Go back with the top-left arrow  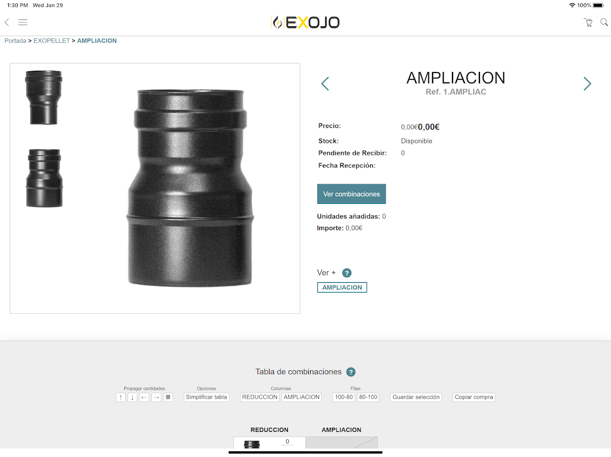(x=7, y=22)
